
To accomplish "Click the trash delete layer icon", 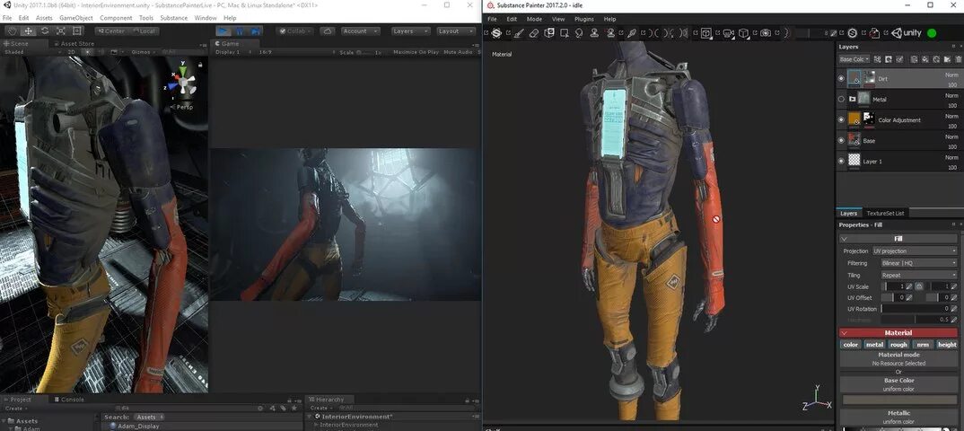I will click(x=958, y=59).
